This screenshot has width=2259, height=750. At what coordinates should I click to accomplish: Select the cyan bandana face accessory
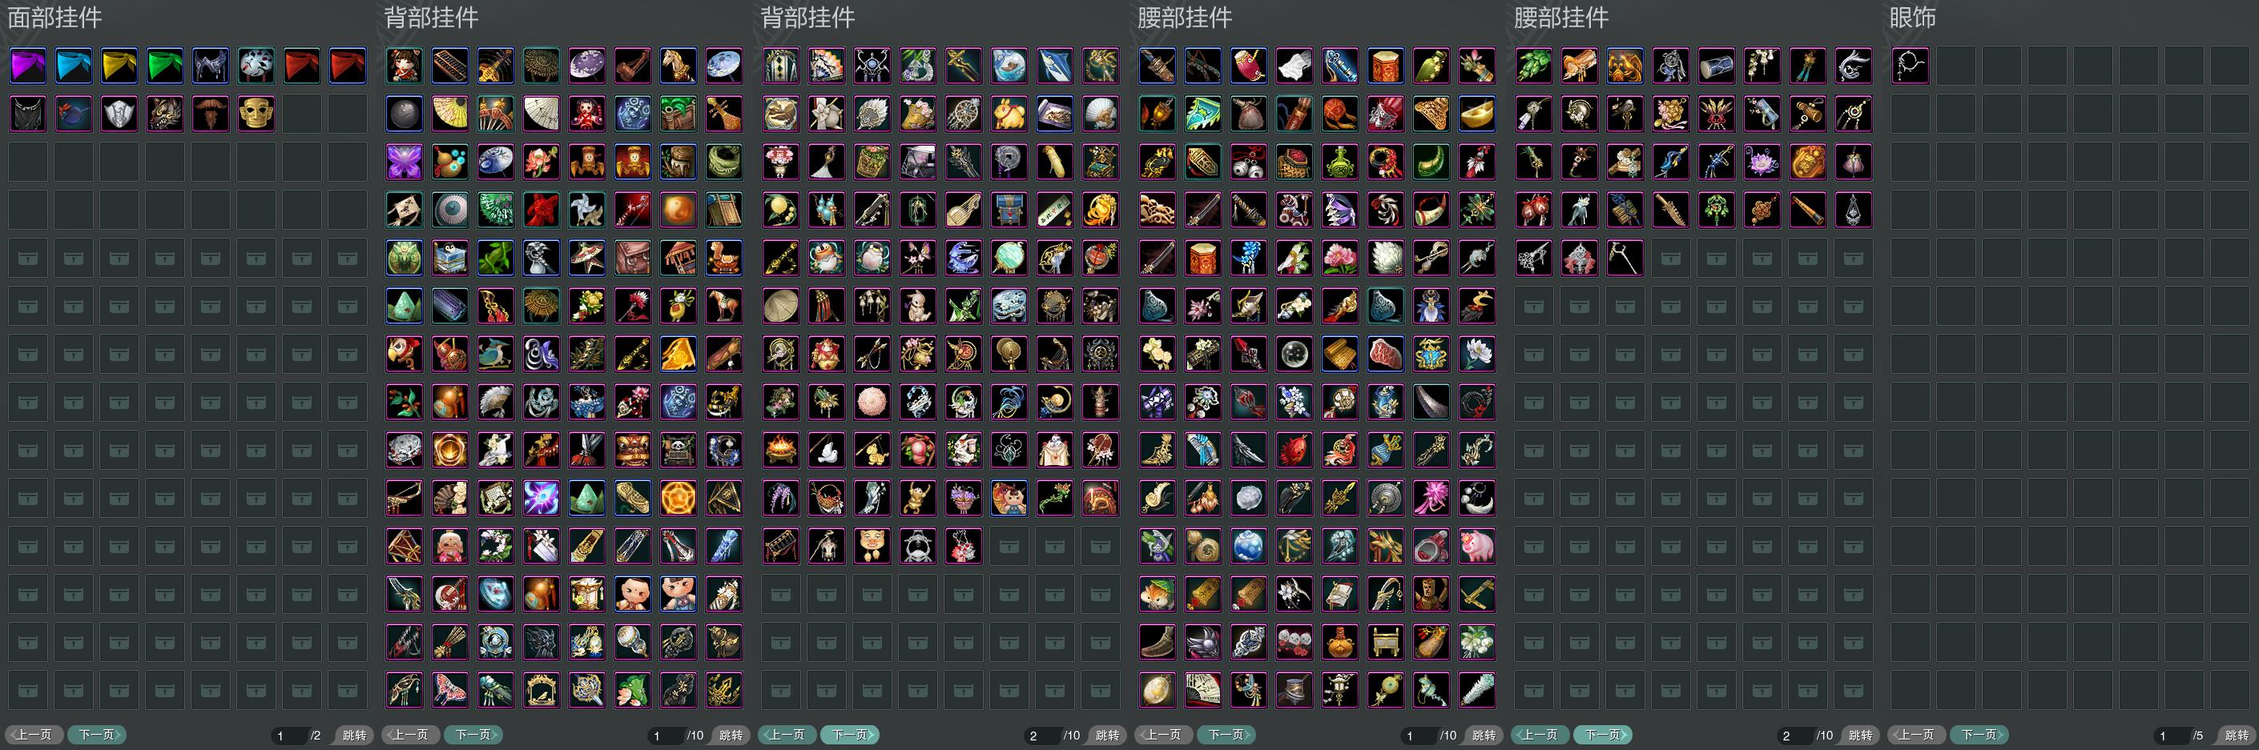[74, 66]
